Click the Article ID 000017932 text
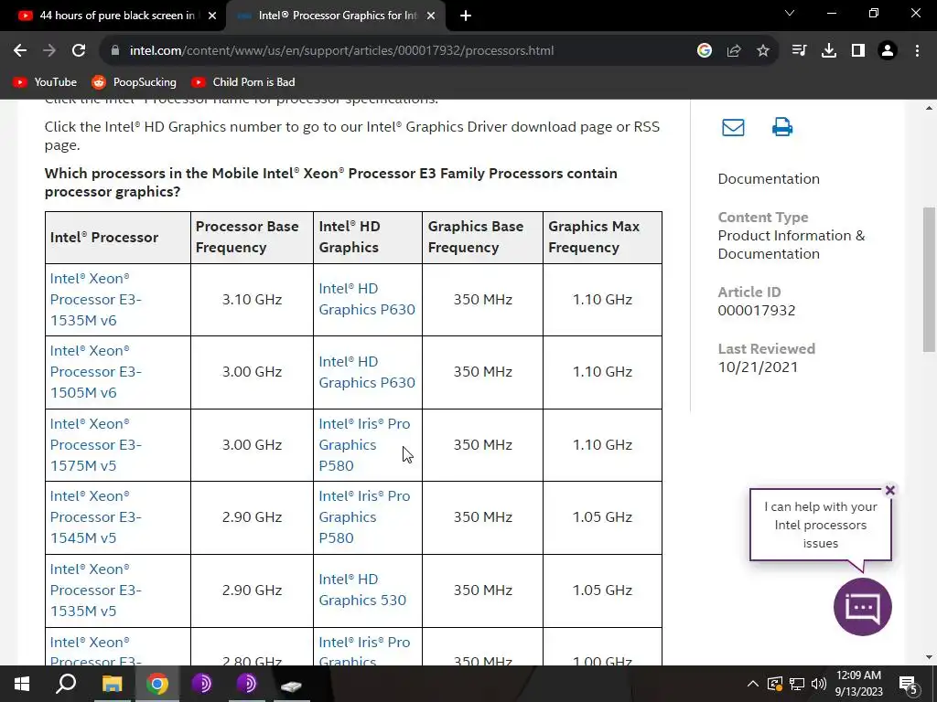Image resolution: width=937 pixels, height=702 pixels. (757, 311)
